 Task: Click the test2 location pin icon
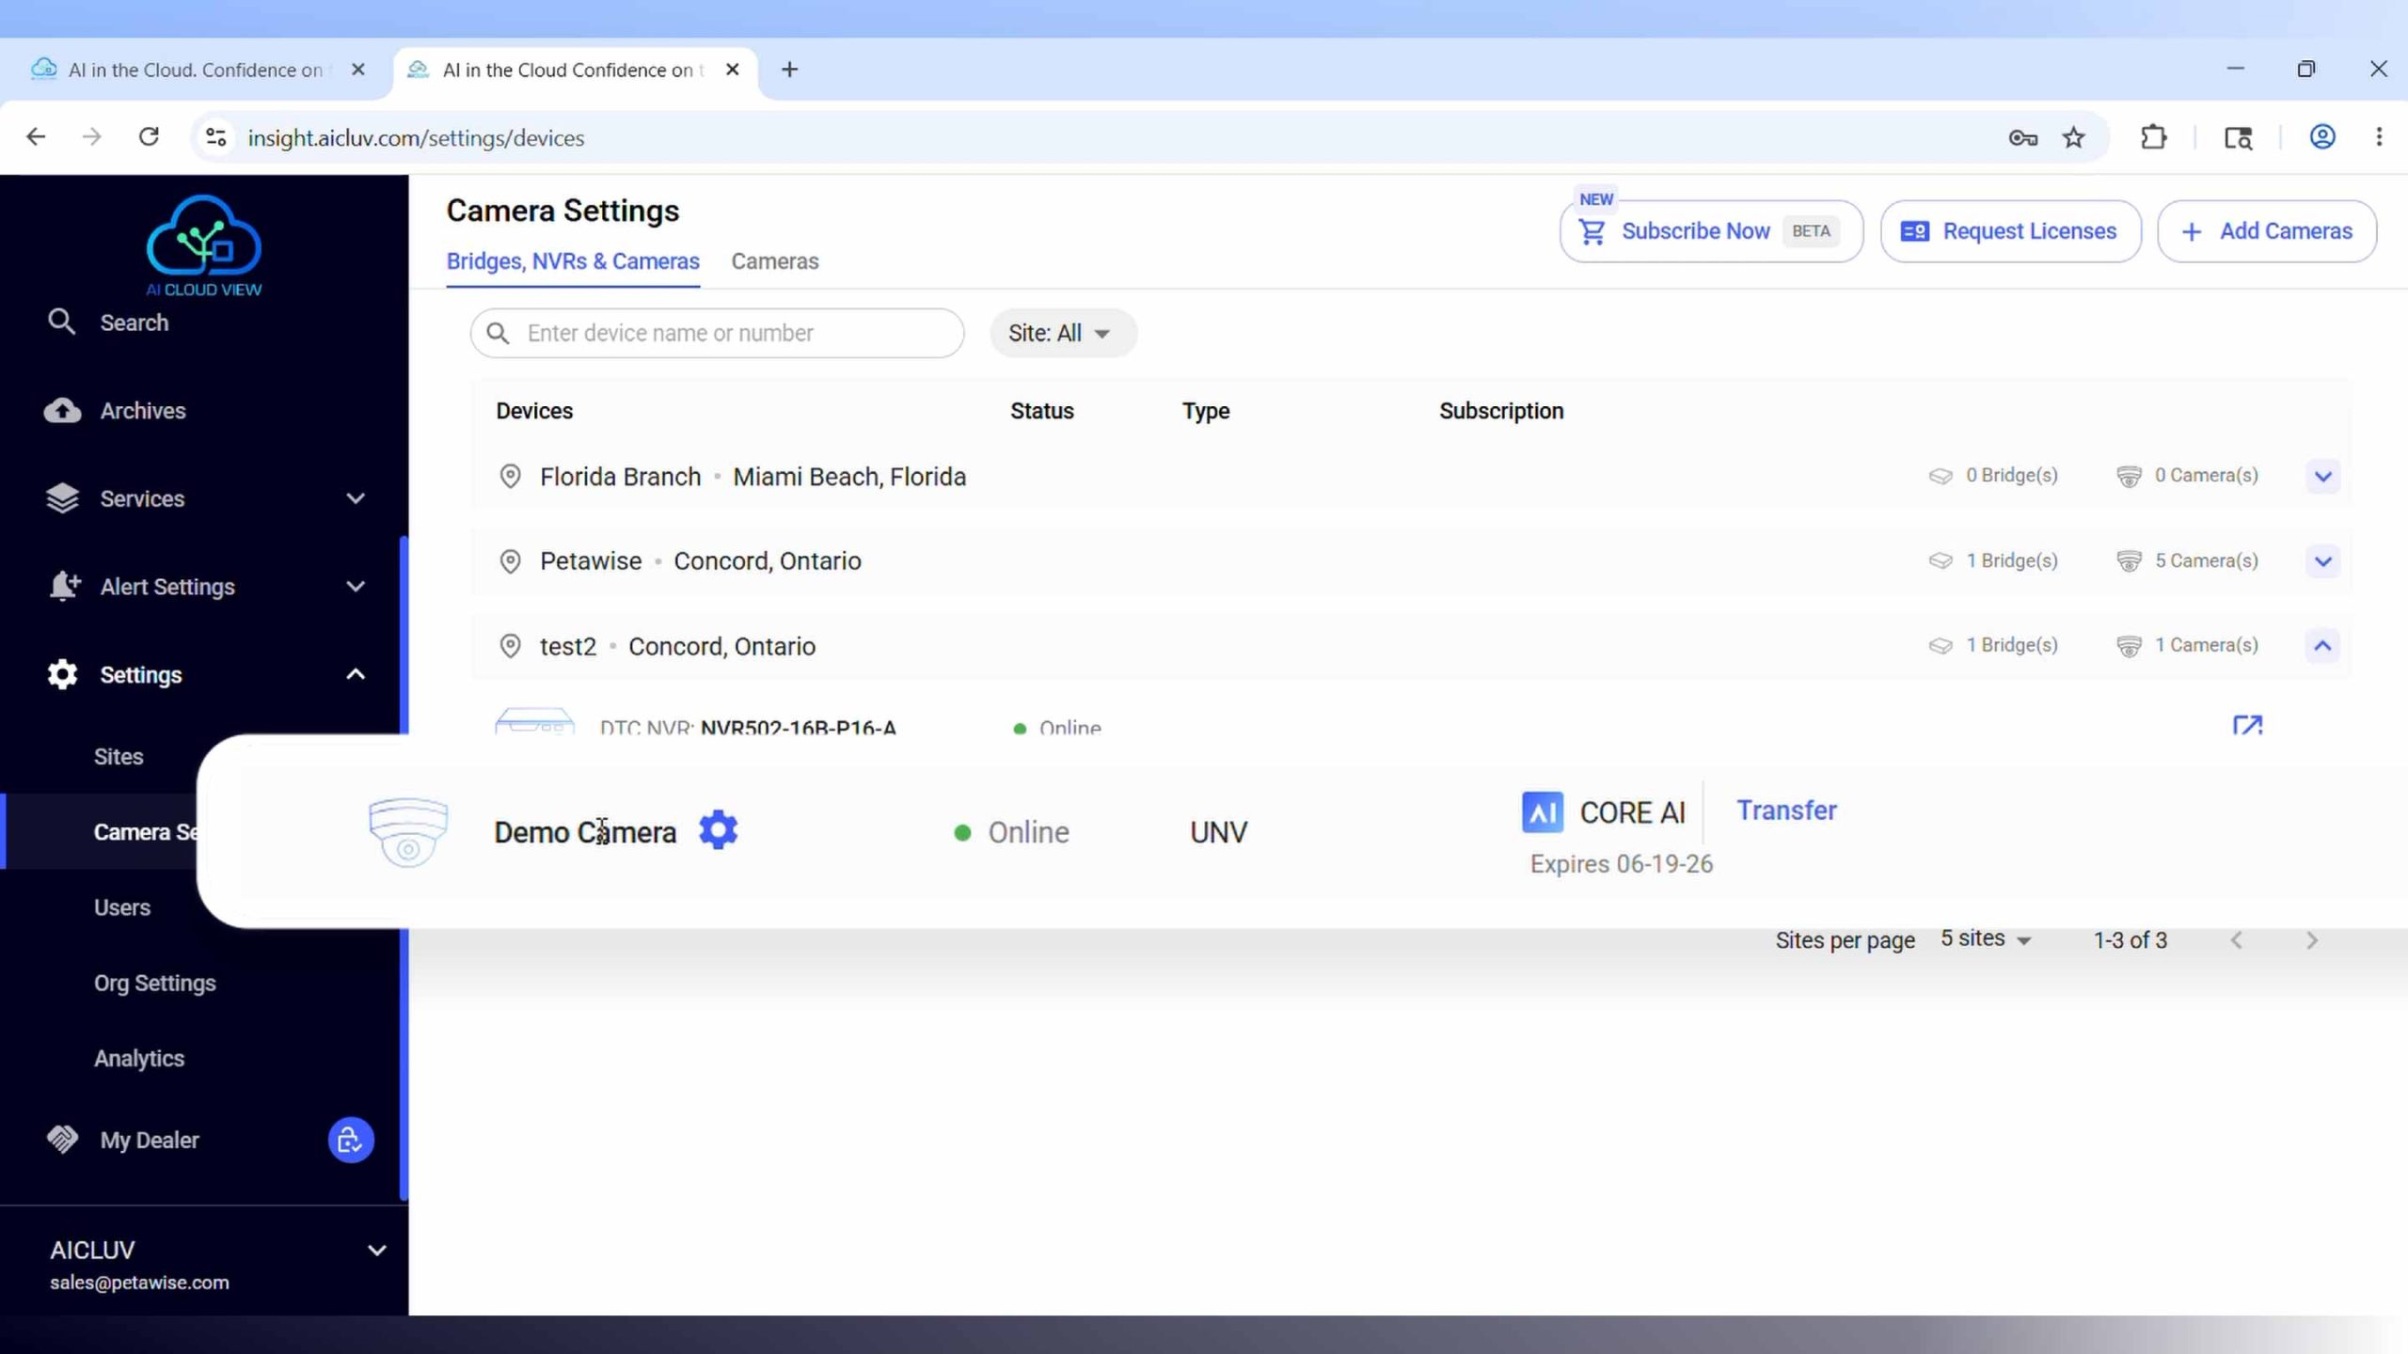point(510,646)
